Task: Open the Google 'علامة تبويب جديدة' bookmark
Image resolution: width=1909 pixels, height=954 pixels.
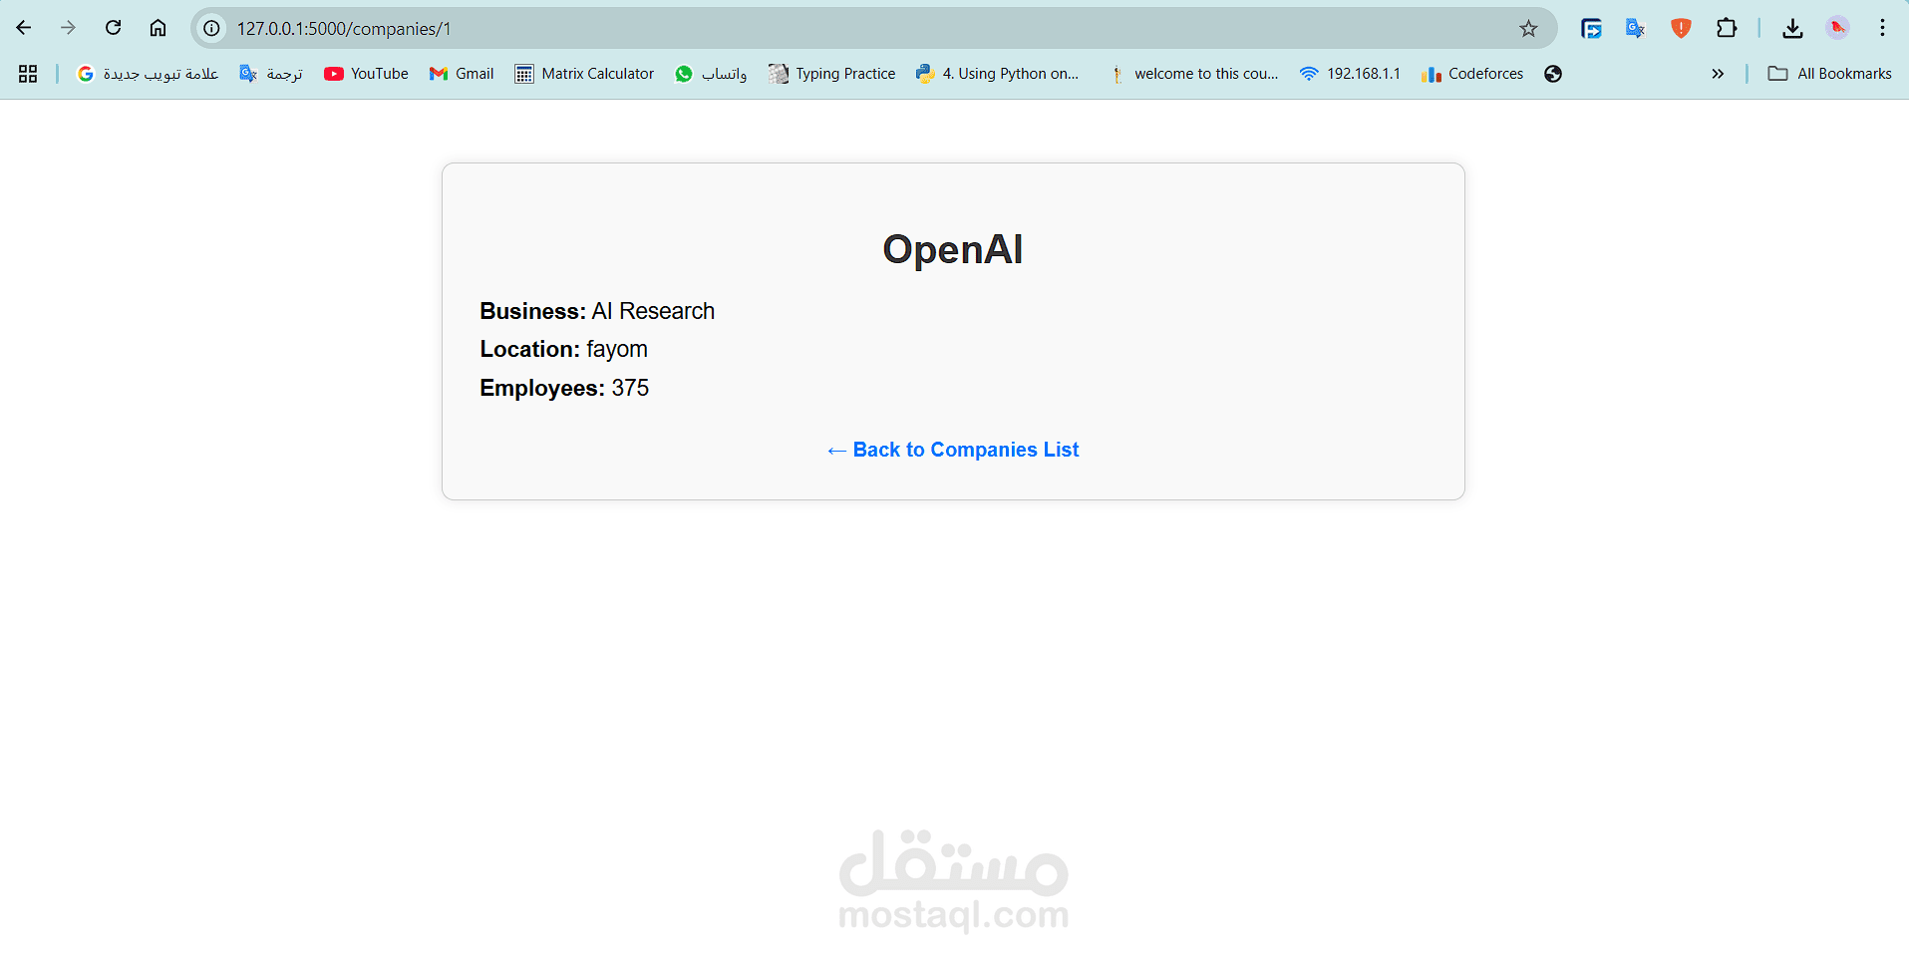Action: [x=148, y=74]
